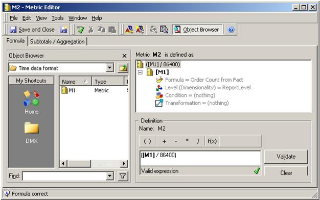Open the Home shortcut icon
This screenshot has height=200, width=320.
click(x=31, y=103)
